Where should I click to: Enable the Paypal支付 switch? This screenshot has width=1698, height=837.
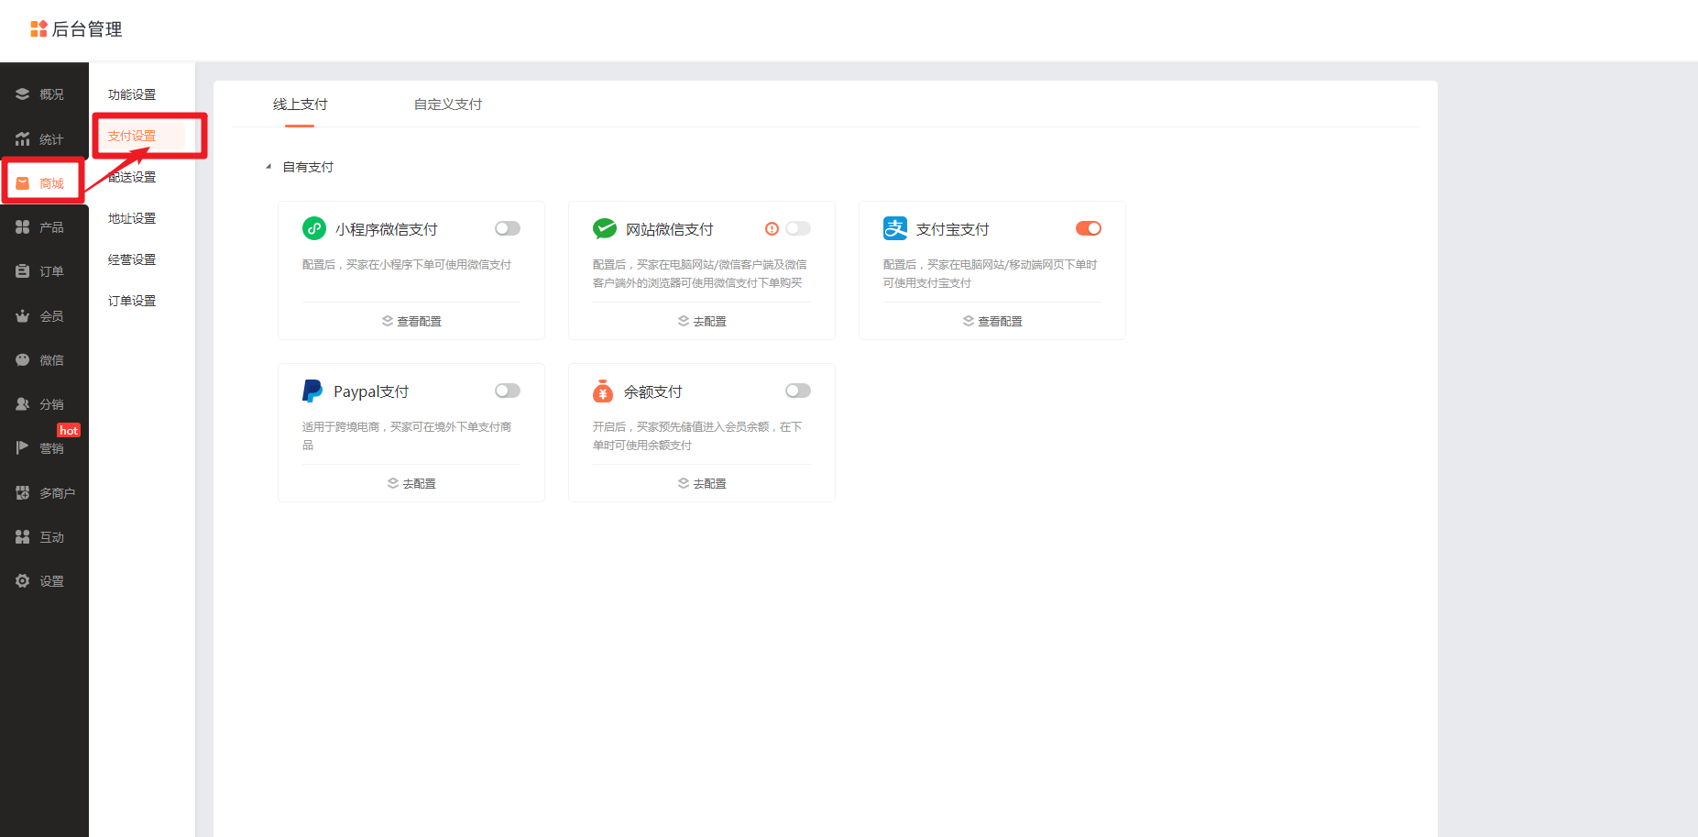coord(508,391)
